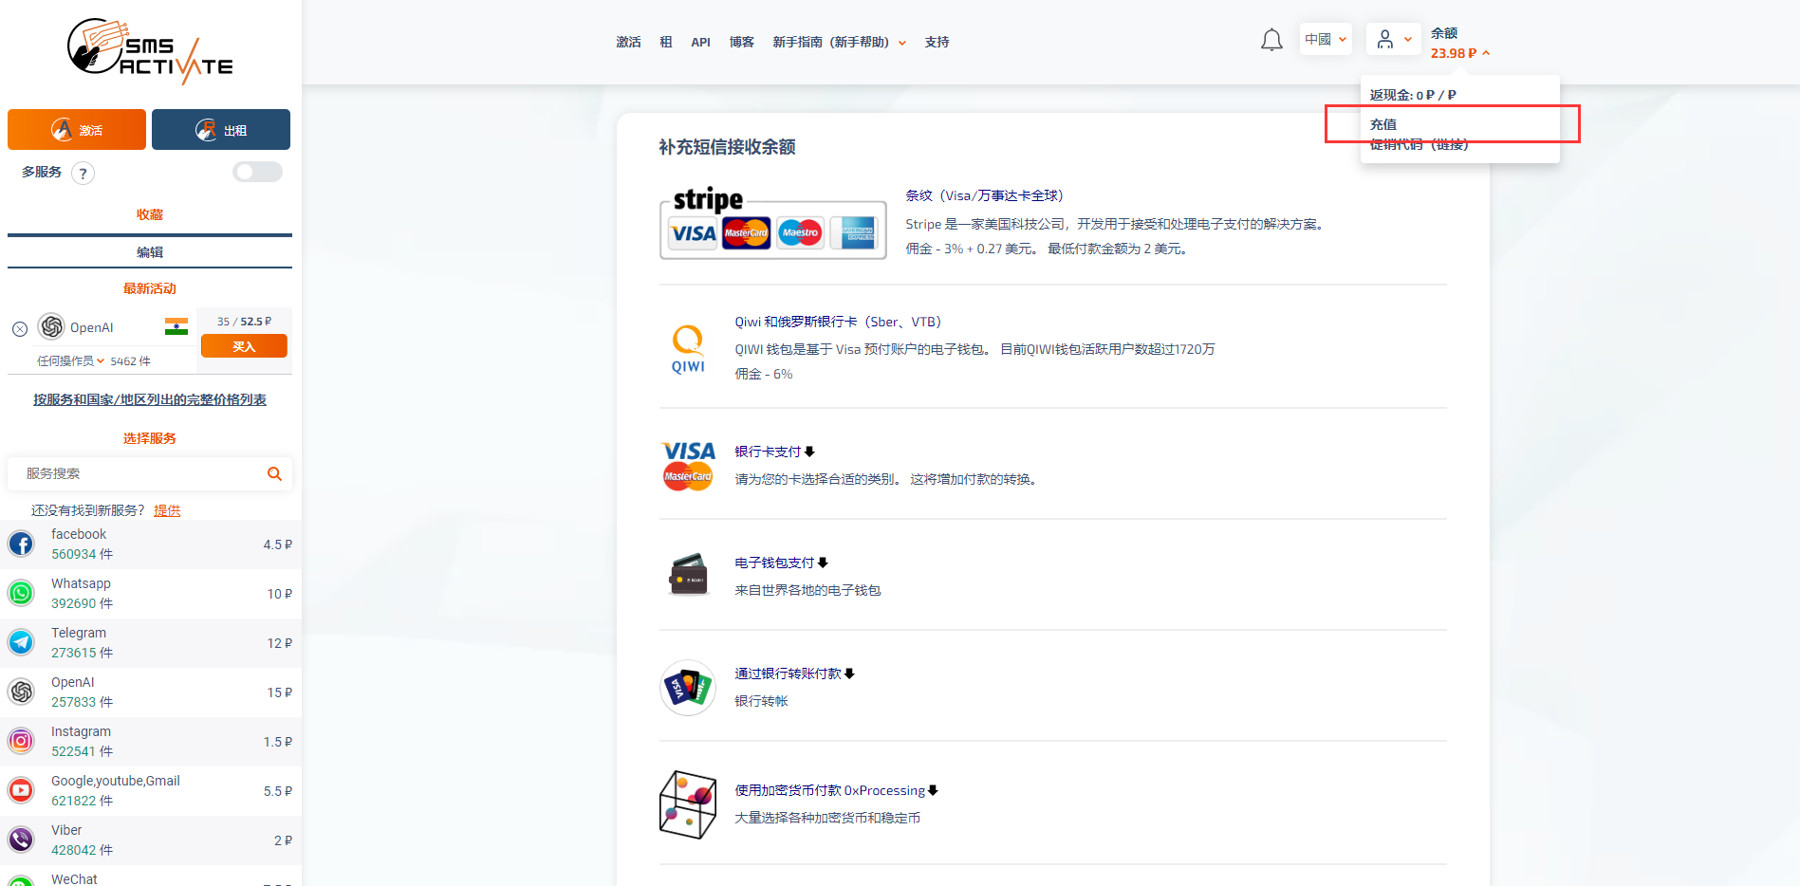Select the Whatsapp service row text
Image resolution: width=1800 pixels, height=886 pixels.
pos(81,583)
